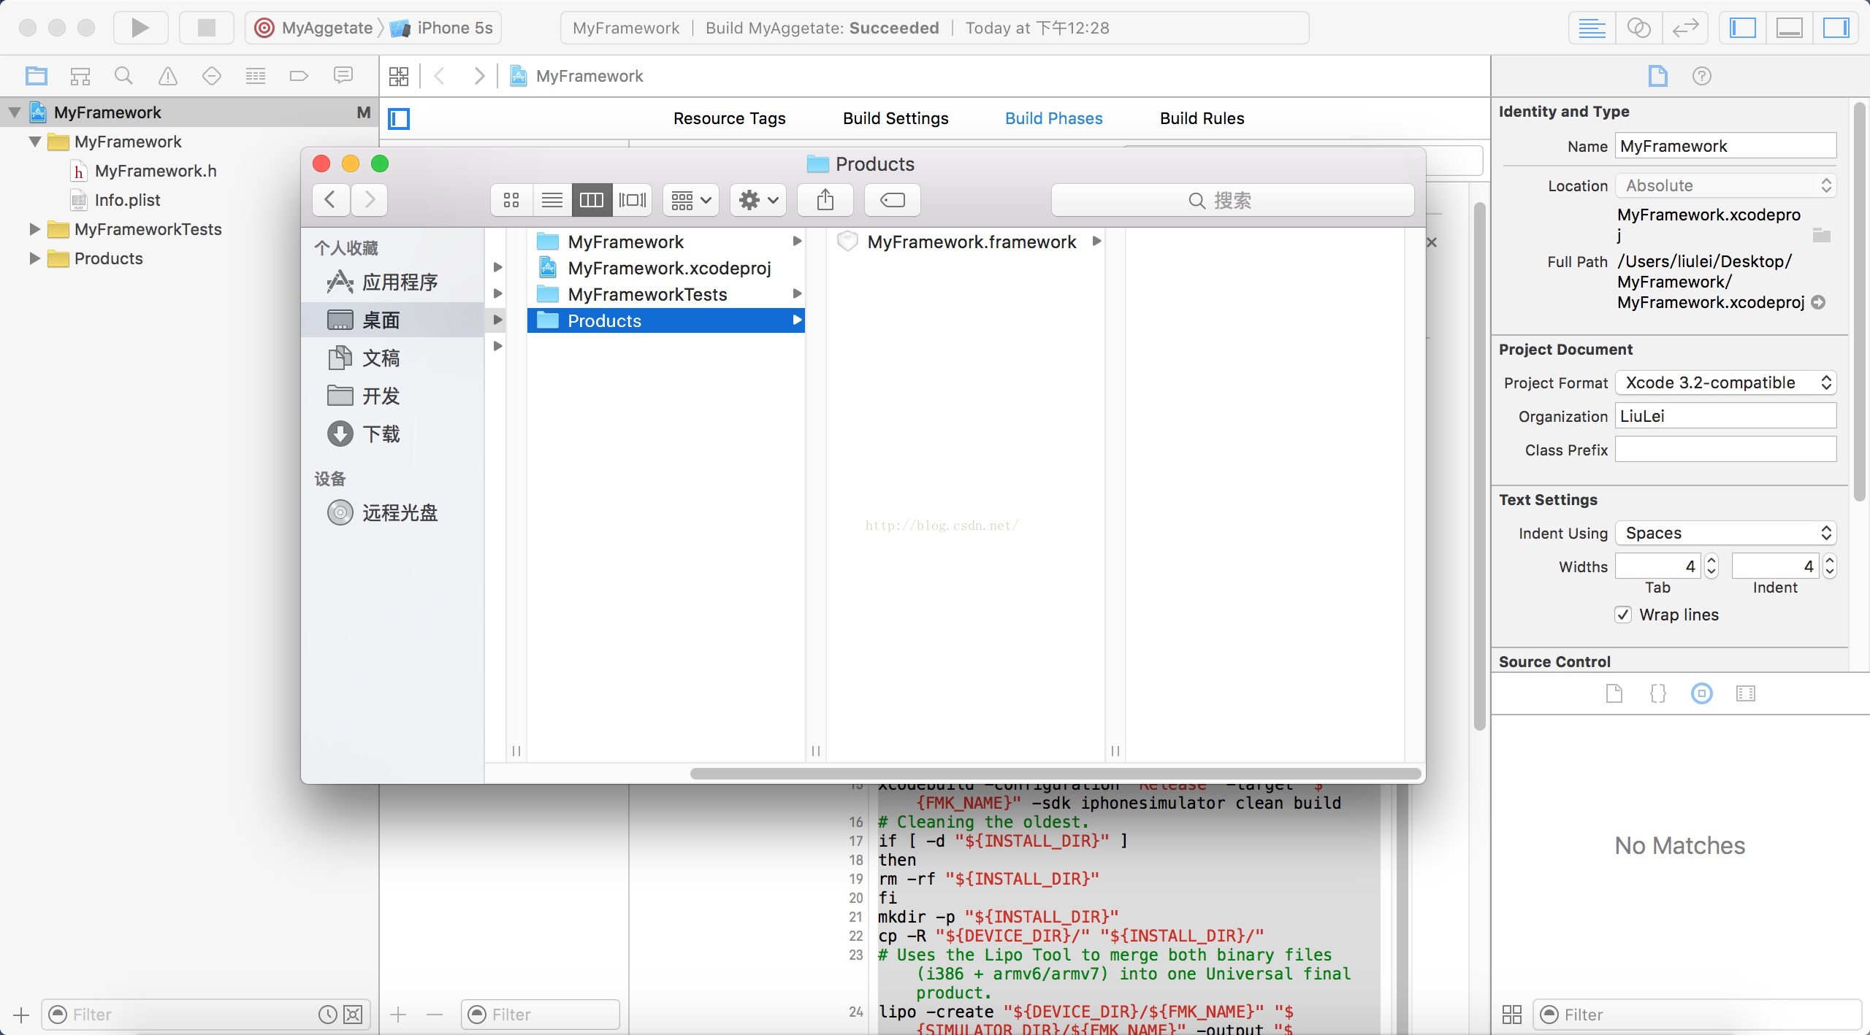1870x1035 pixels.
Task: Collapse the MyFramework group folder
Action: tap(35, 142)
